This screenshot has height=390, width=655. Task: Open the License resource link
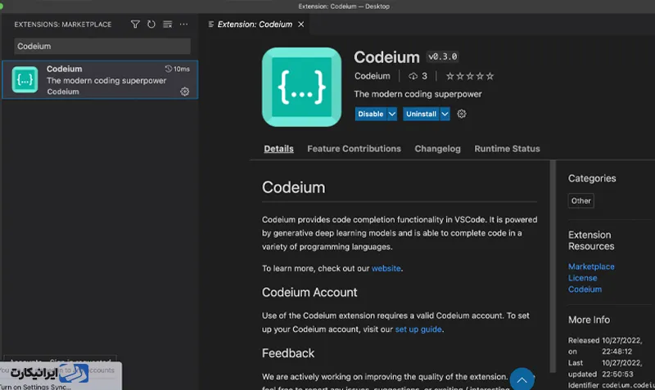tap(582, 278)
